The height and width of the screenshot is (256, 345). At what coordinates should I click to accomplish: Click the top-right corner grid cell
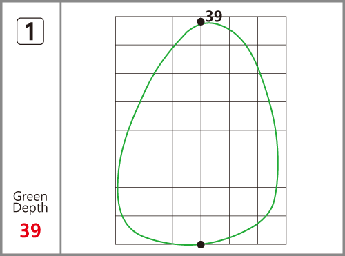tap(272, 30)
